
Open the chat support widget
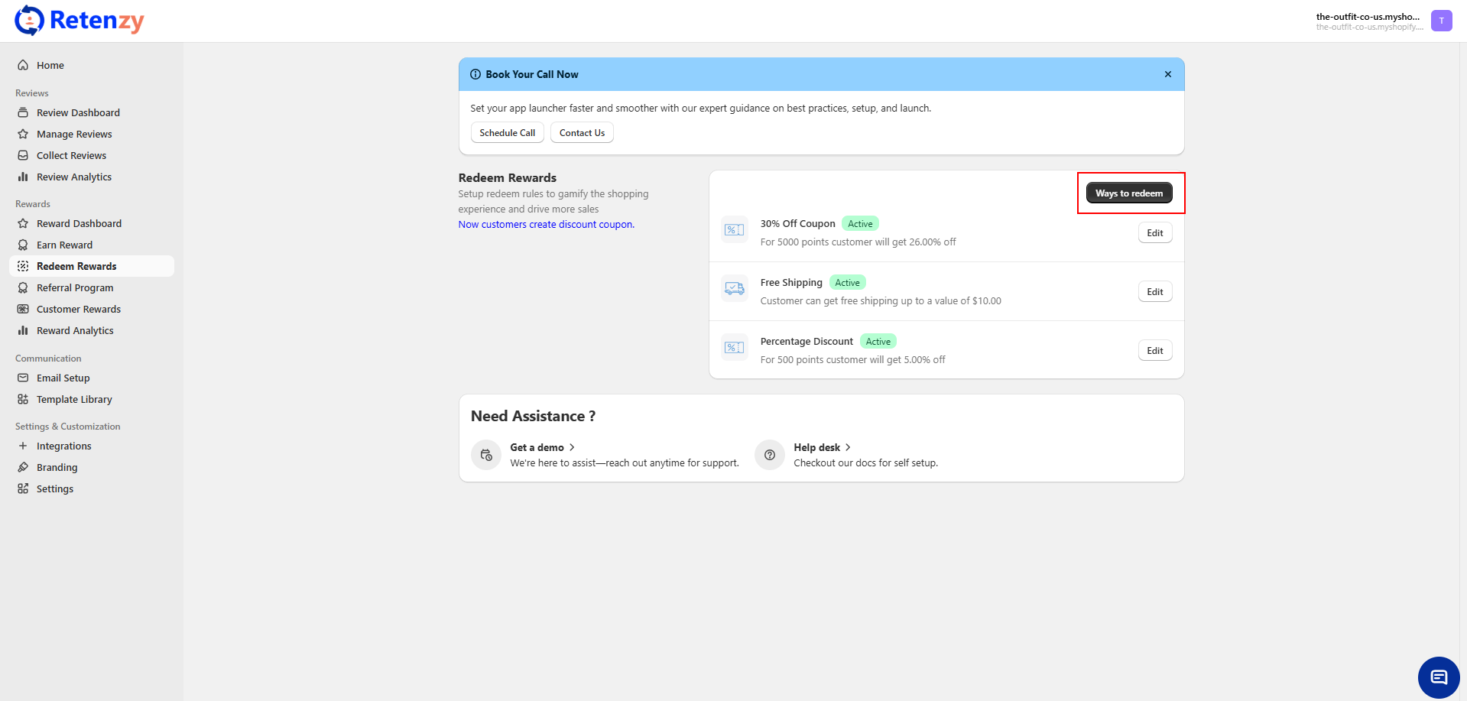tap(1438, 677)
